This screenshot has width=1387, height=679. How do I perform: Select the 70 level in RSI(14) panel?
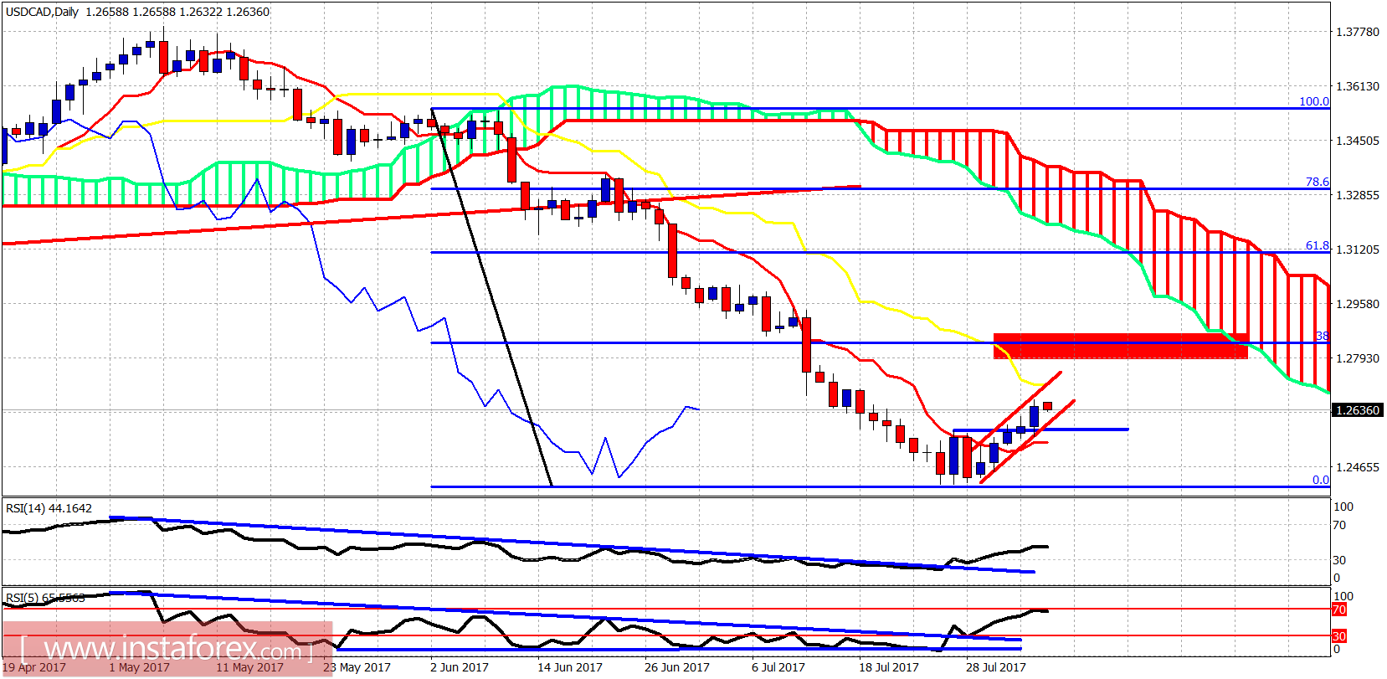1339,525
